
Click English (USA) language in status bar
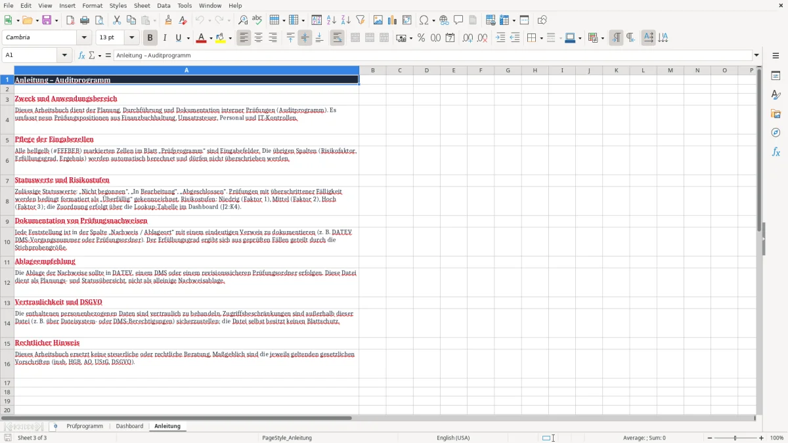453,438
